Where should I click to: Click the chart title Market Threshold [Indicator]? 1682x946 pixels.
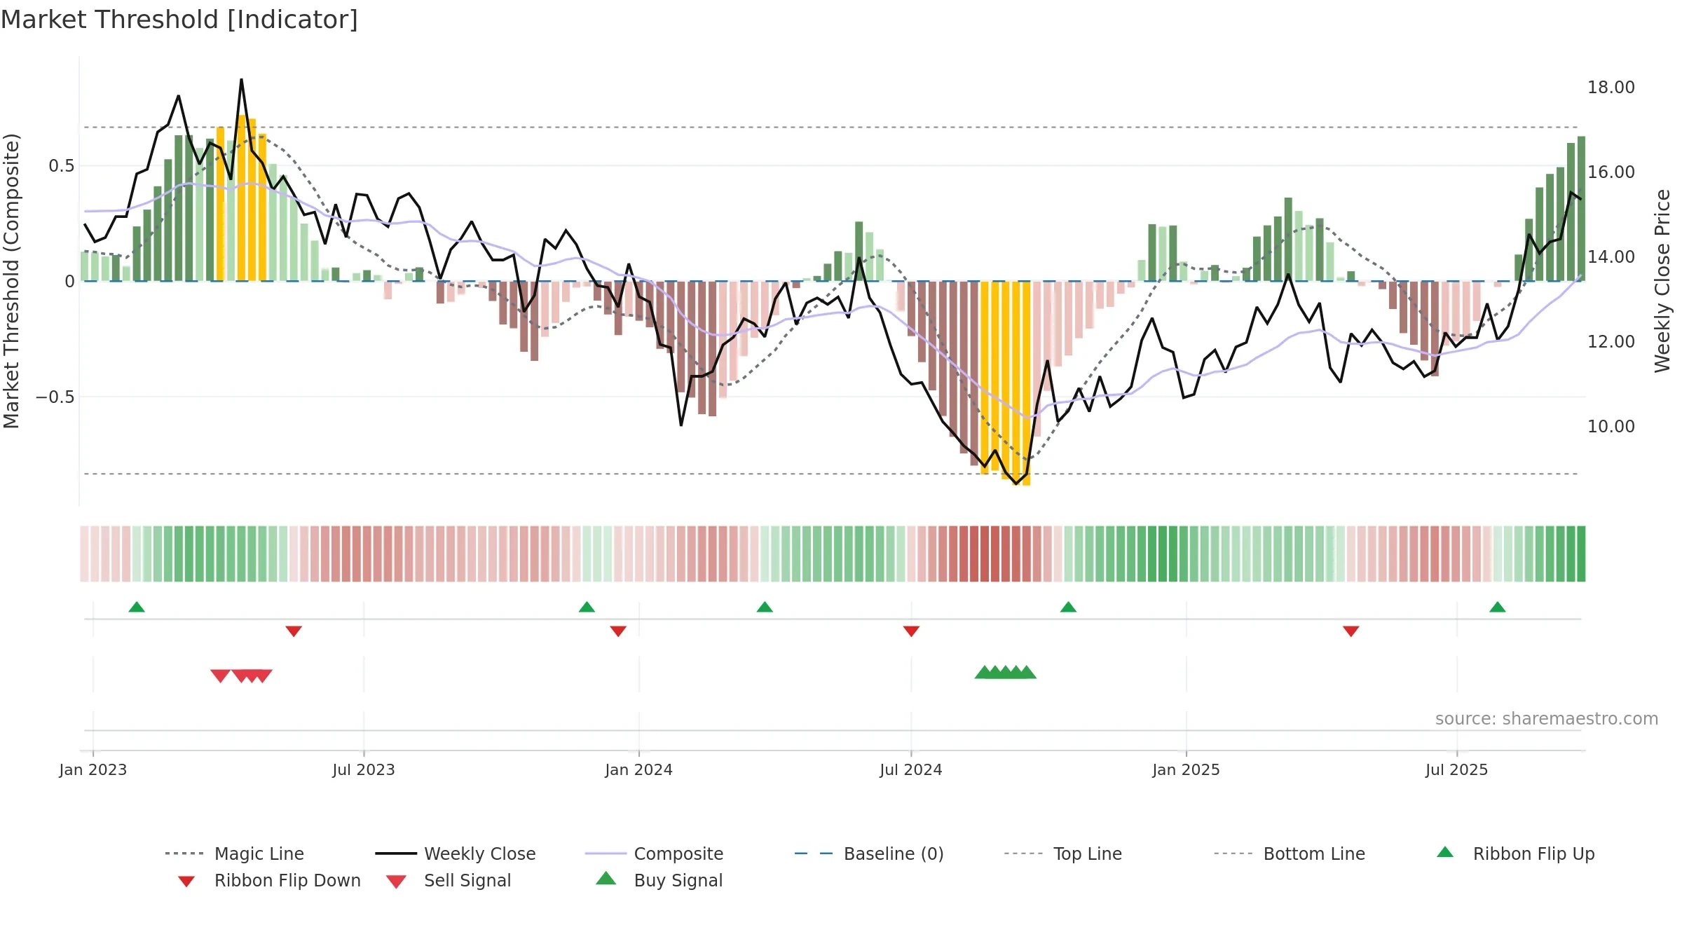[179, 20]
